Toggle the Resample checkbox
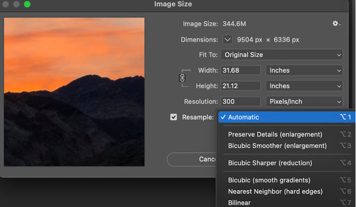 [174, 117]
